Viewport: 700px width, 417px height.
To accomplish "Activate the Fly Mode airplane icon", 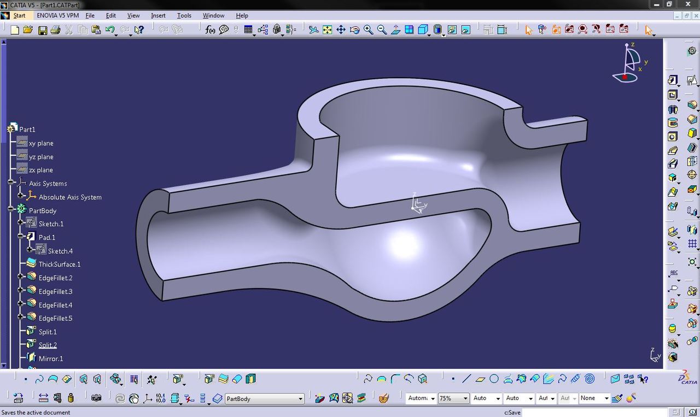I will (313, 30).
